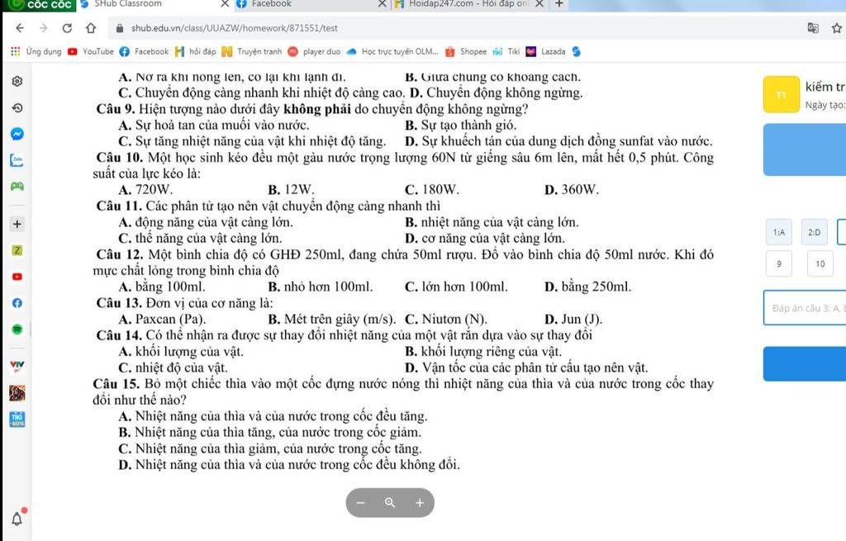Click answer text 'D. Jun (J).'

coord(573,320)
